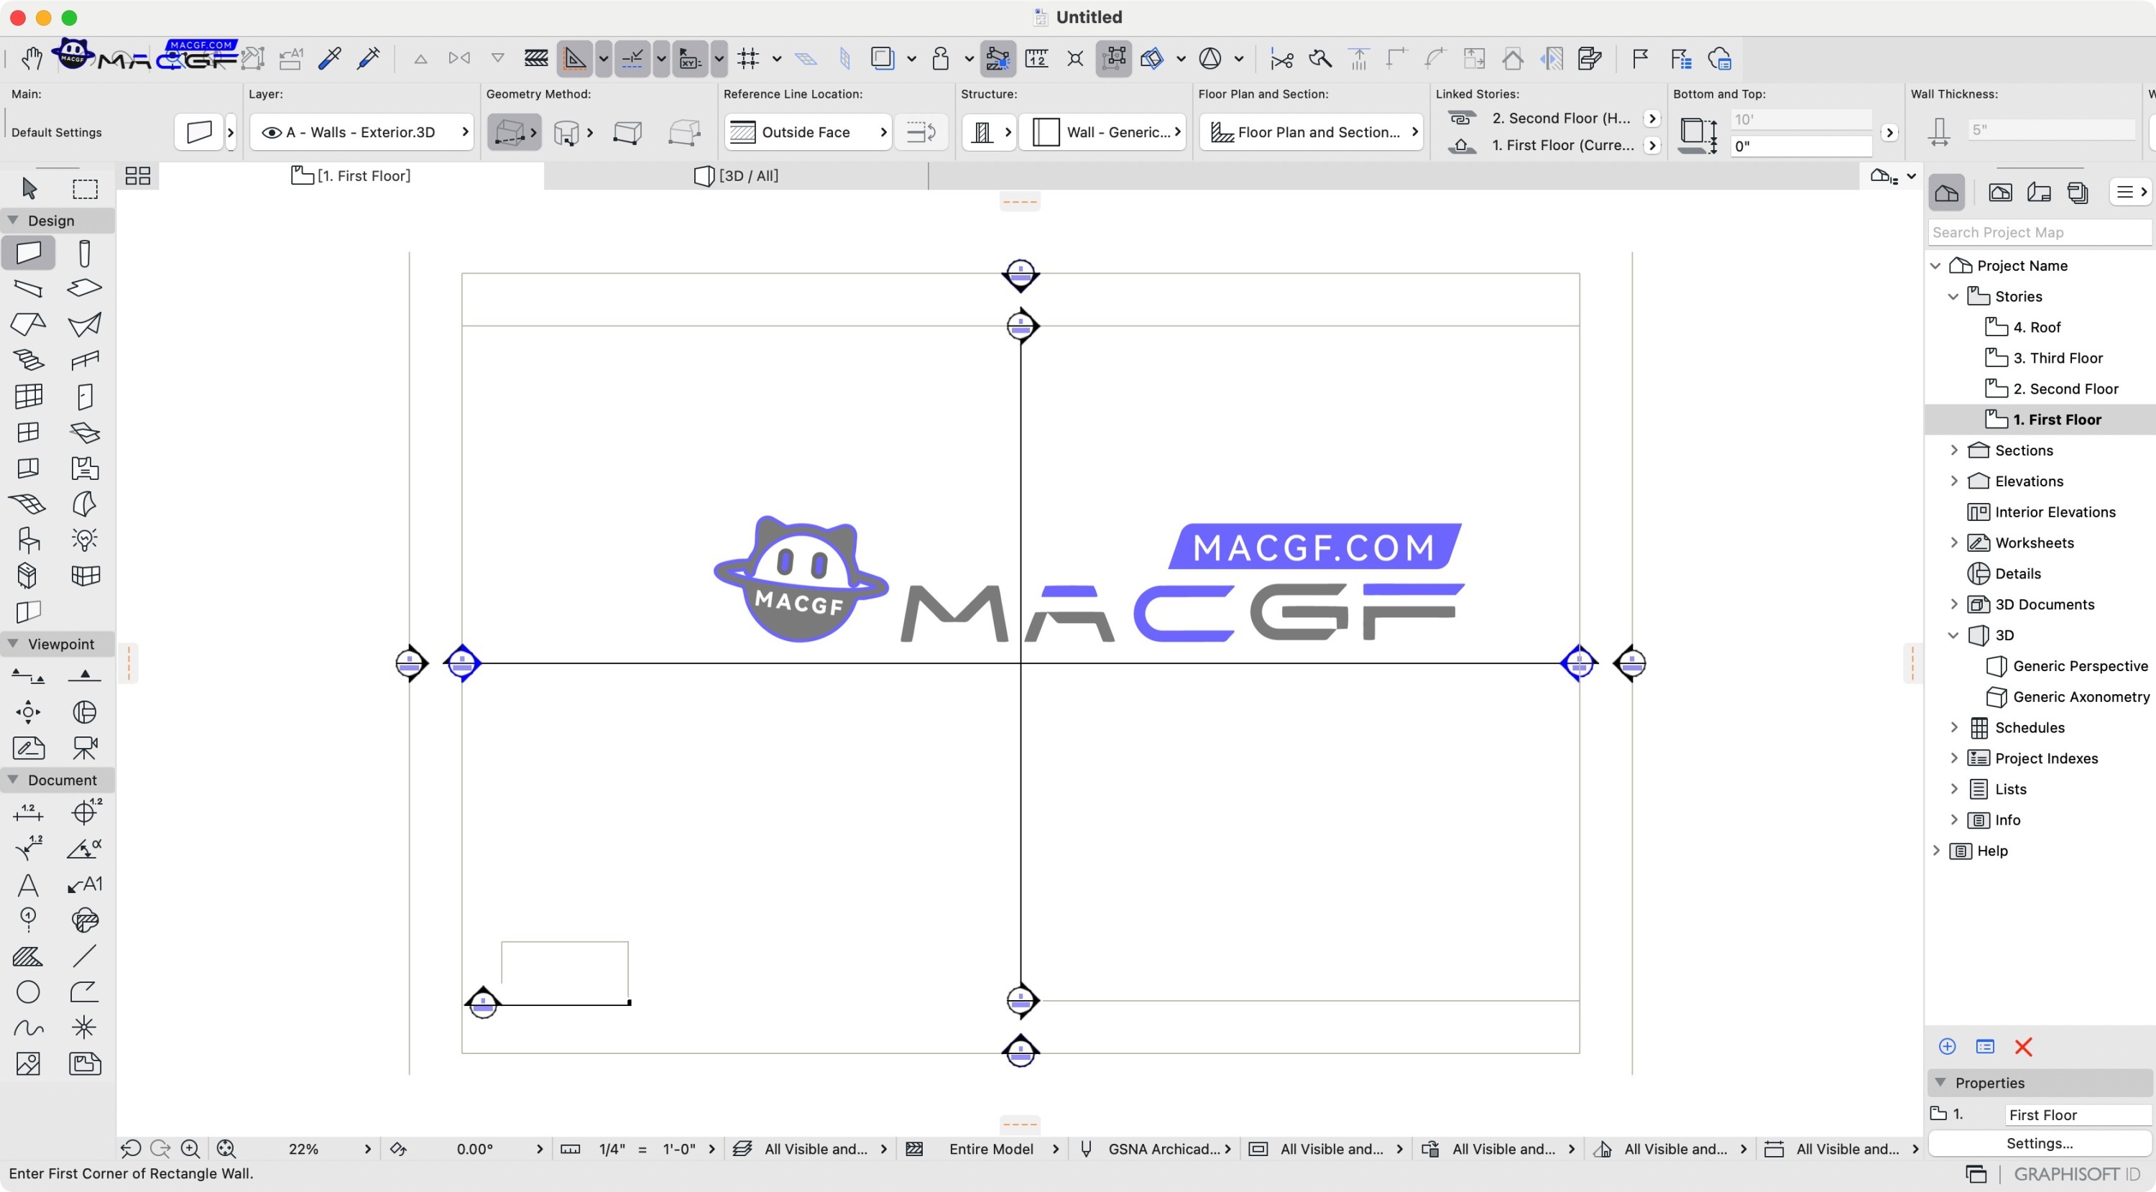
Task: Click the Eyedropper pick up parameters icon
Action: (x=329, y=58)
